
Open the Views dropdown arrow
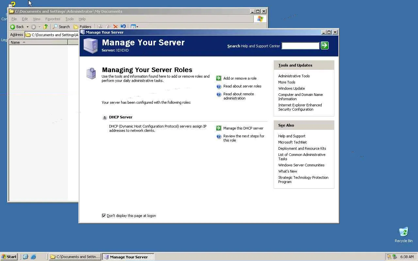137,27
